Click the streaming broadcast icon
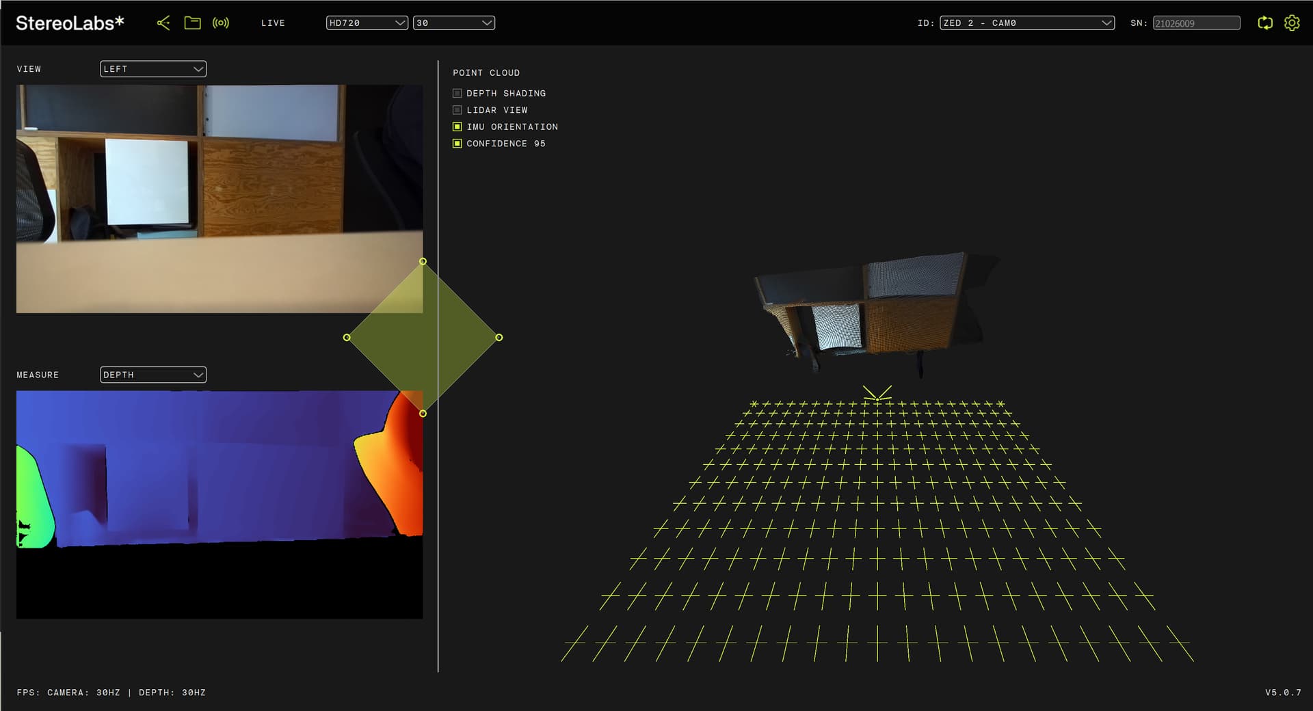This screenshot has width=1313, height=711. (221, 23)
